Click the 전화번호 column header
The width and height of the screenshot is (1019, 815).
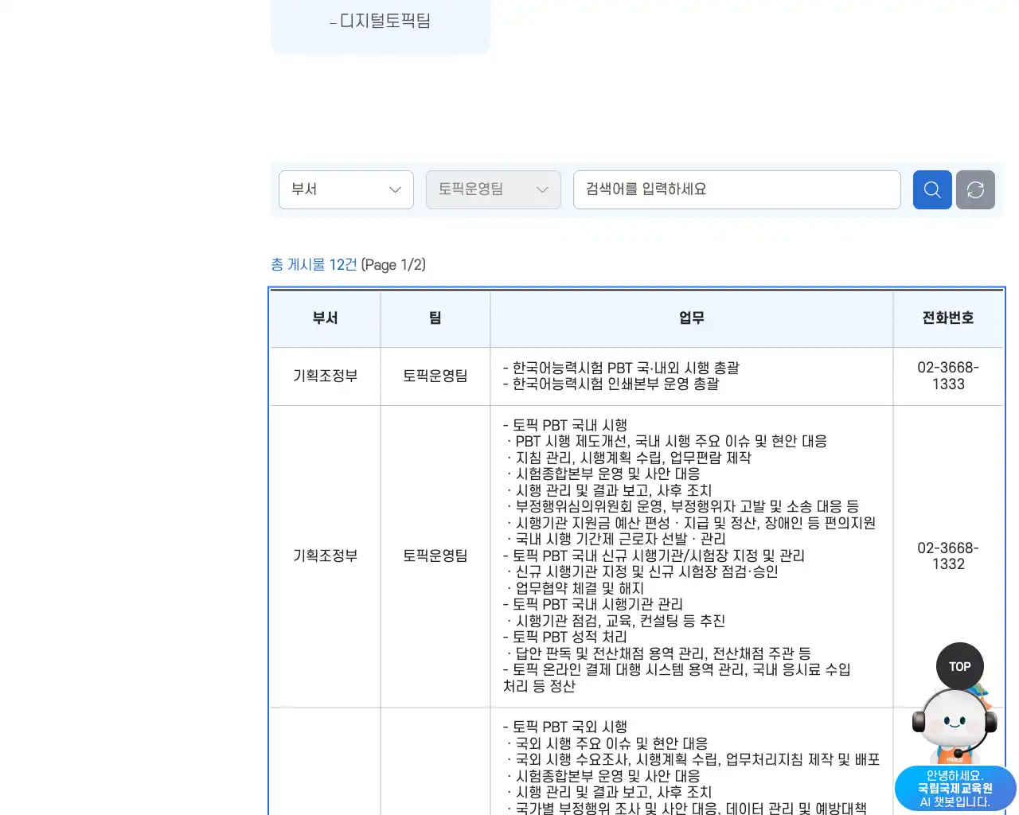(x=948, y=318)
